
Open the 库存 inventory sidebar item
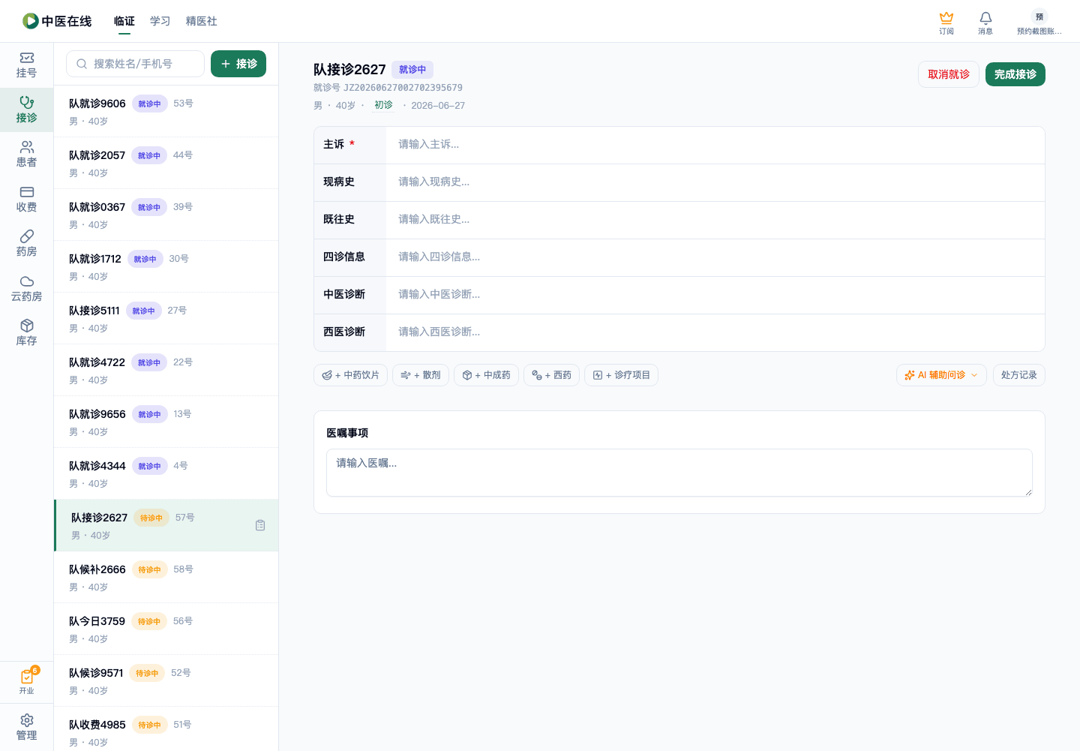coord(26,333)
